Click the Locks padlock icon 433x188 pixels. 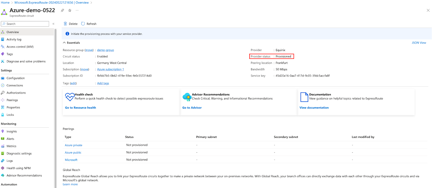pos(3,114)
